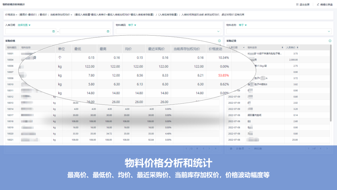337x190 pixels.
Task: Open the 物料编码 等于 operator dropdown
Action: pyautogui.click(x=133, y=25)
